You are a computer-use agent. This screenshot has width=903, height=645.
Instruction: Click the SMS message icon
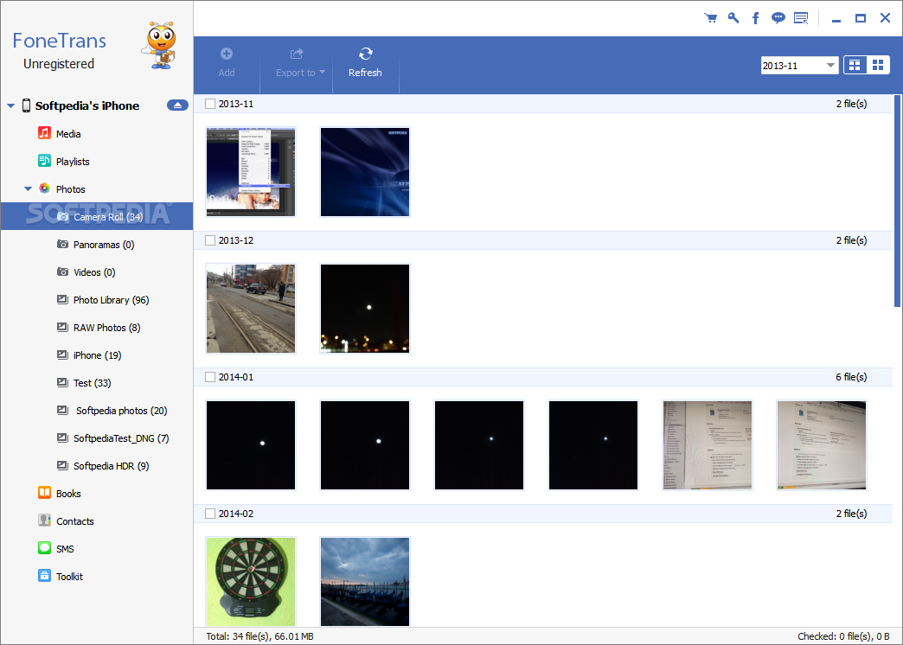tap(44, 548)
